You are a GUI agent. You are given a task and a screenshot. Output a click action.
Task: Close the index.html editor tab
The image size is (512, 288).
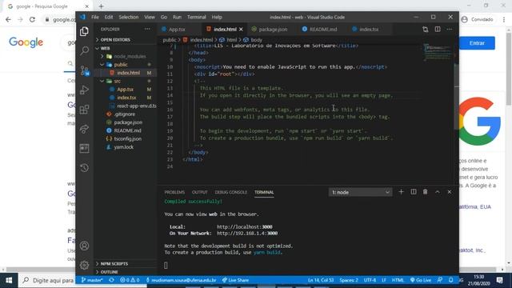pyautogui.click(x=241, y=29)
